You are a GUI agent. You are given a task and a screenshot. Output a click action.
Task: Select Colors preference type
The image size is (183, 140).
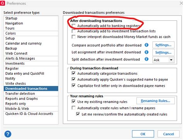coord(31,33)
